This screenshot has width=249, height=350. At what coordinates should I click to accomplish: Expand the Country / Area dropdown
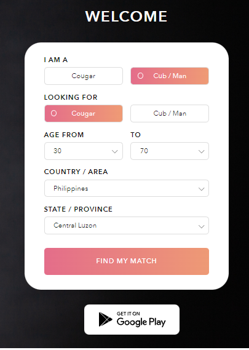pyautogui.click(x=127, y=188)
